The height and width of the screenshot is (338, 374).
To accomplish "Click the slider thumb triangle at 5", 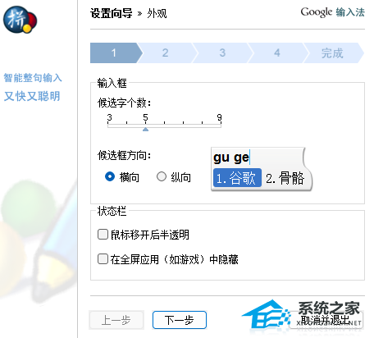I will (x=145, y=129).
